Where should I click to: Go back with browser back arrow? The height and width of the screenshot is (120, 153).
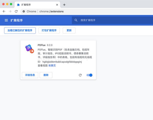[4, 11]
